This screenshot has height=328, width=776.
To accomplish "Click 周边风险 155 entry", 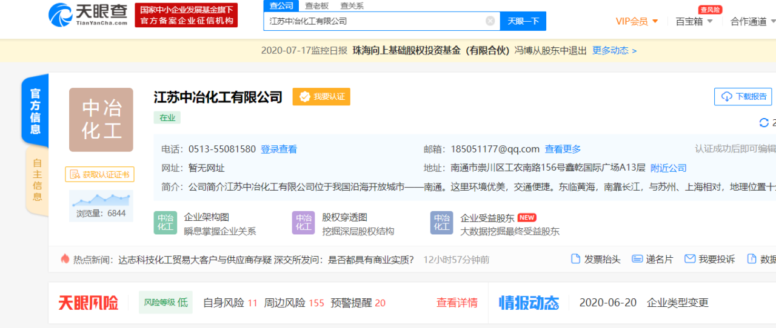I will 294,303.
